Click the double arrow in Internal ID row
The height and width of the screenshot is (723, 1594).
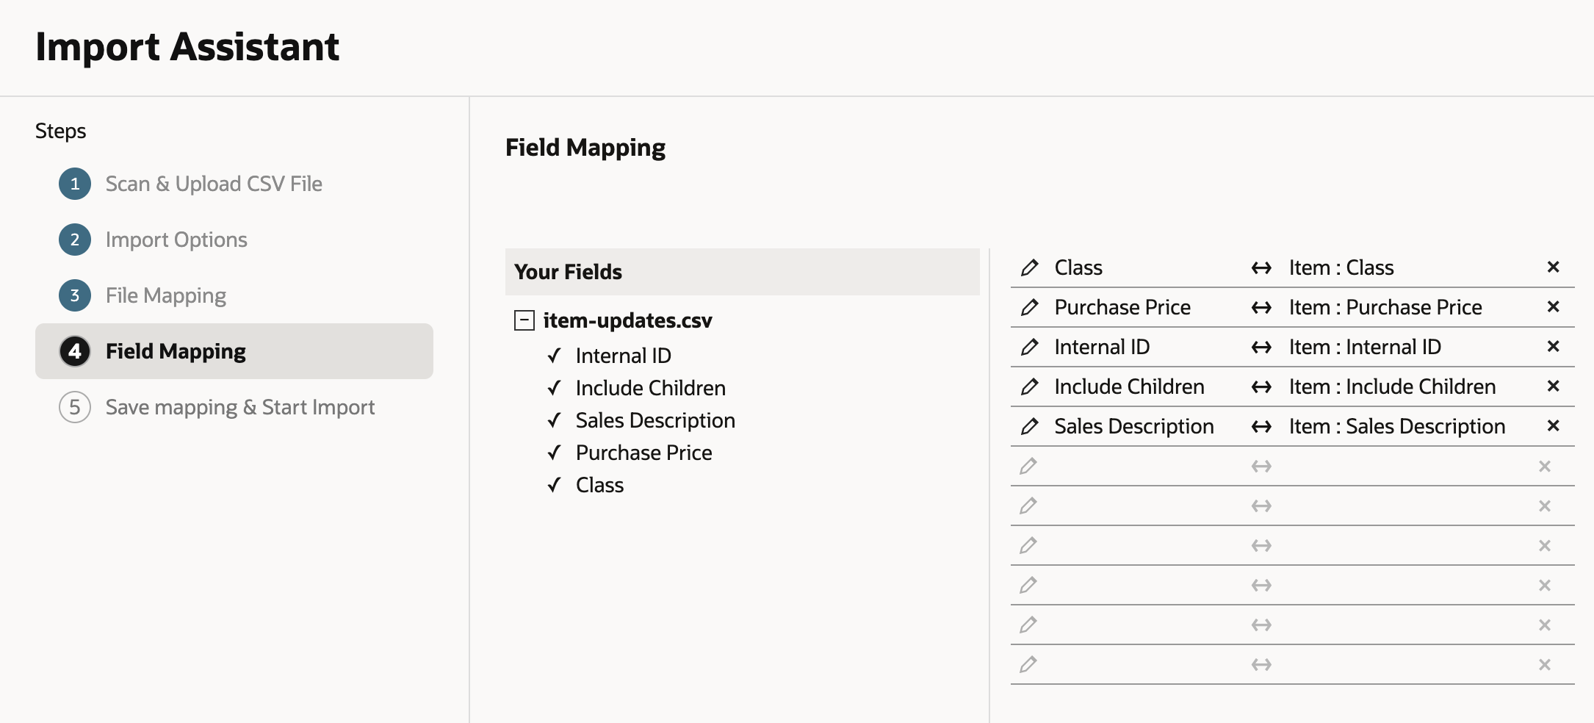[1261, 348]
